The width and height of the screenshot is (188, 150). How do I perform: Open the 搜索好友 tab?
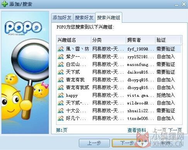click(x=84, y=18)
